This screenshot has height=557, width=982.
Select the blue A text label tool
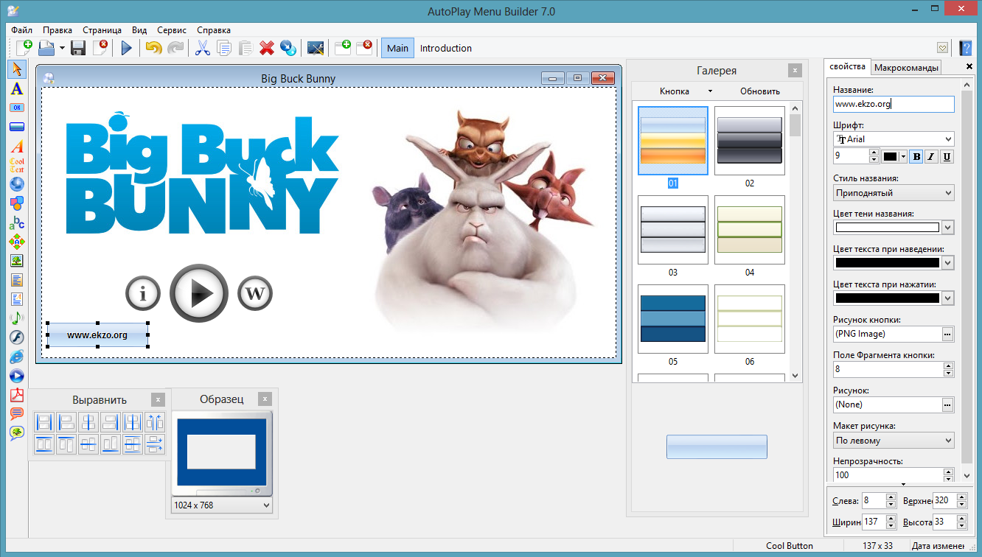tap(16, 88)
